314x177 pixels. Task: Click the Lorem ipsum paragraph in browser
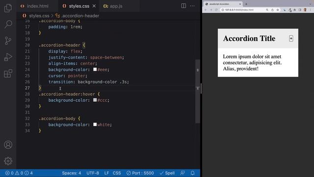(252, 62)
